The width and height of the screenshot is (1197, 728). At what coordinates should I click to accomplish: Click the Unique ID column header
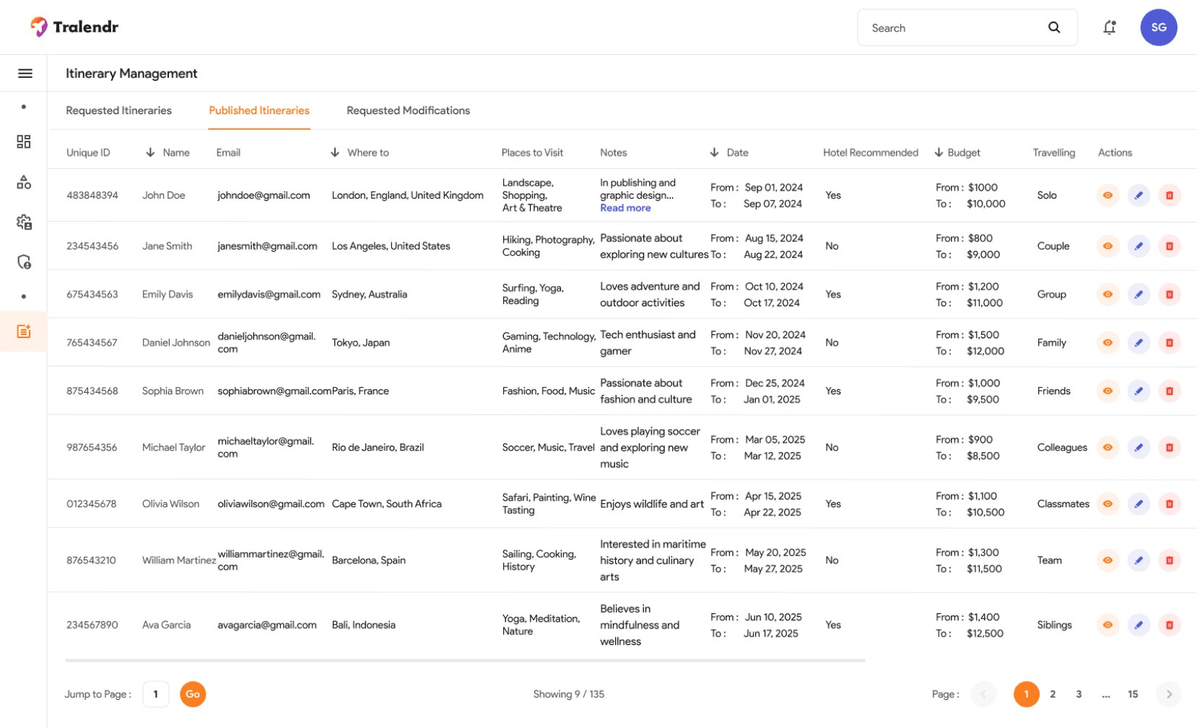[x=88, y=152]
